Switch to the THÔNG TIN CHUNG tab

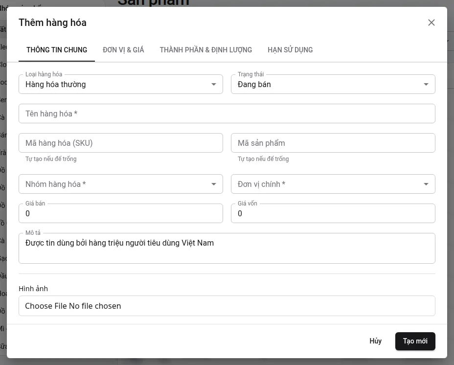[57, 50]
